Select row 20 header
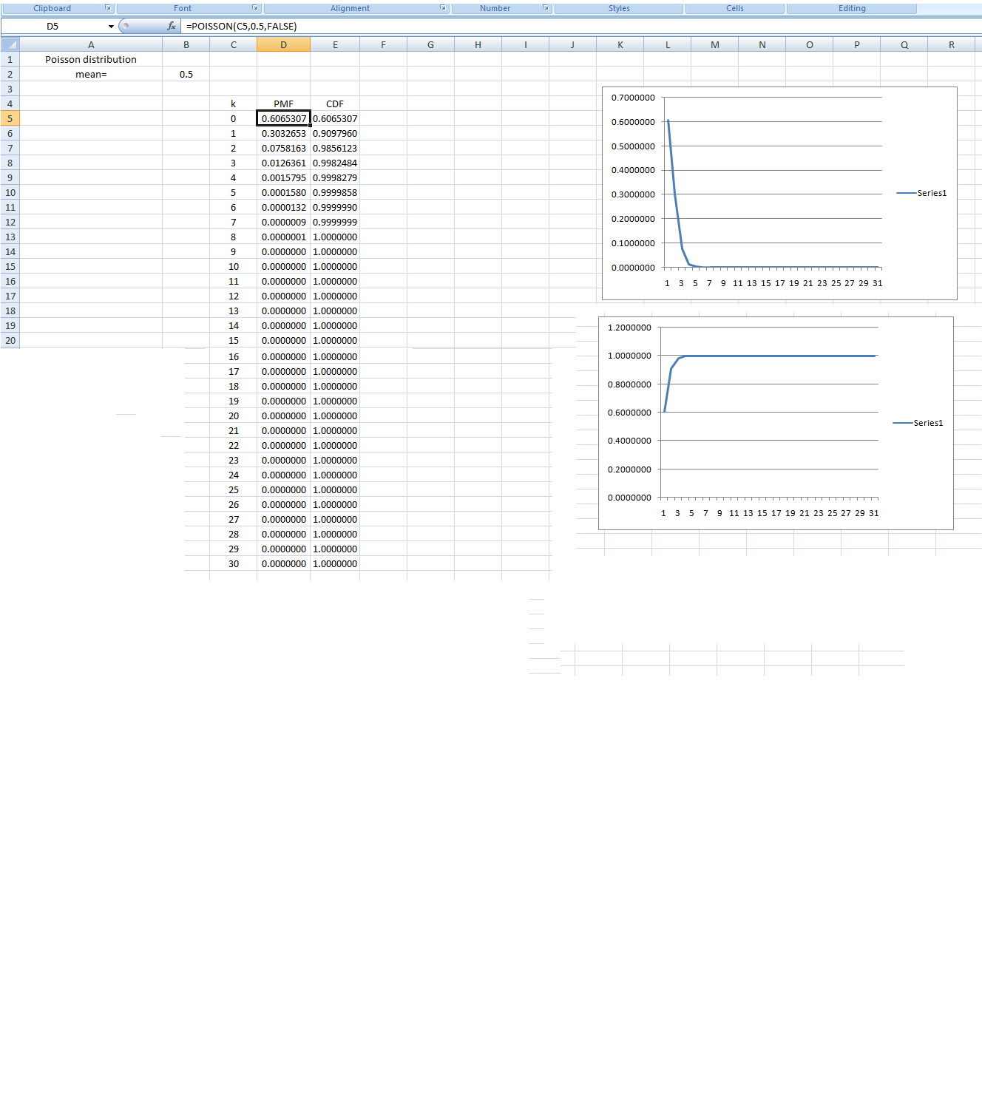 pyautogui.click(x=10, y=340)
